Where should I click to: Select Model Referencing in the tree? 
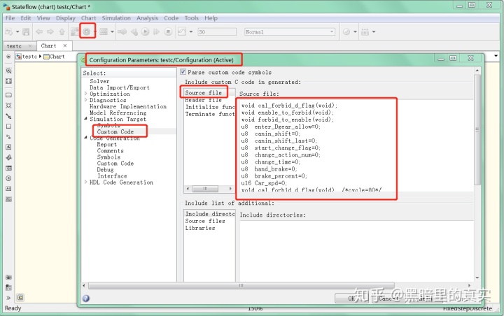pyautogui.click(x=118, y=113)
